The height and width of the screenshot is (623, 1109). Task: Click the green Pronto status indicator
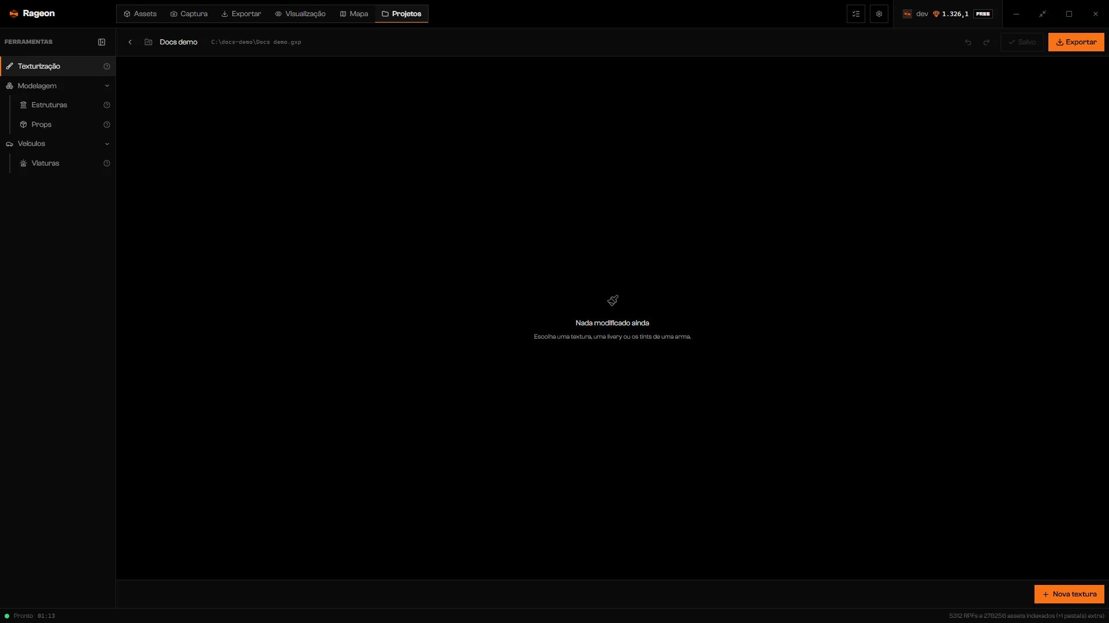(7, 616)
